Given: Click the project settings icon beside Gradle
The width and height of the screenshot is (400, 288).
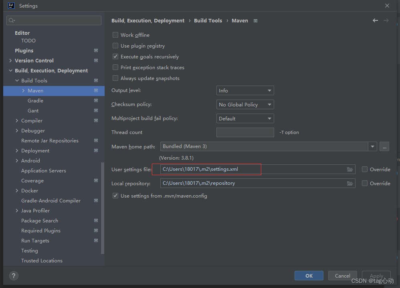Looking at the screenshot, I should coord(96,100).
